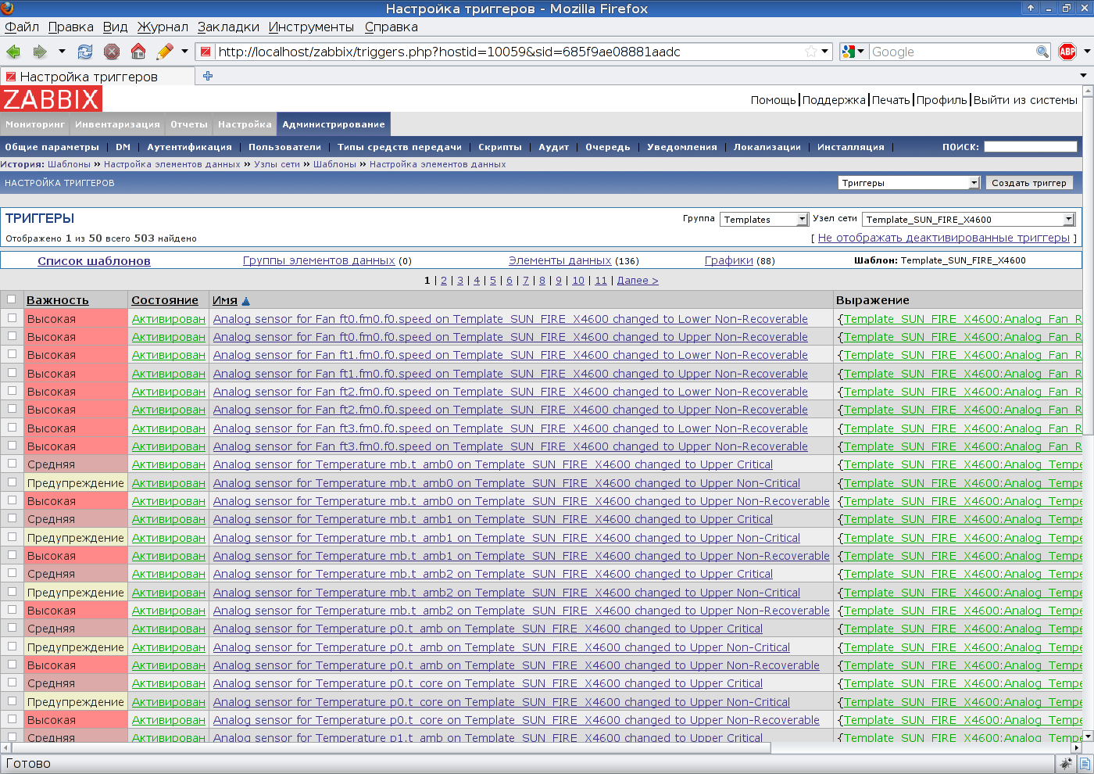This screenshot has width=1094, height=774.
Task: Go to page 2 of trigger list
Action: (x=444, y=281)
